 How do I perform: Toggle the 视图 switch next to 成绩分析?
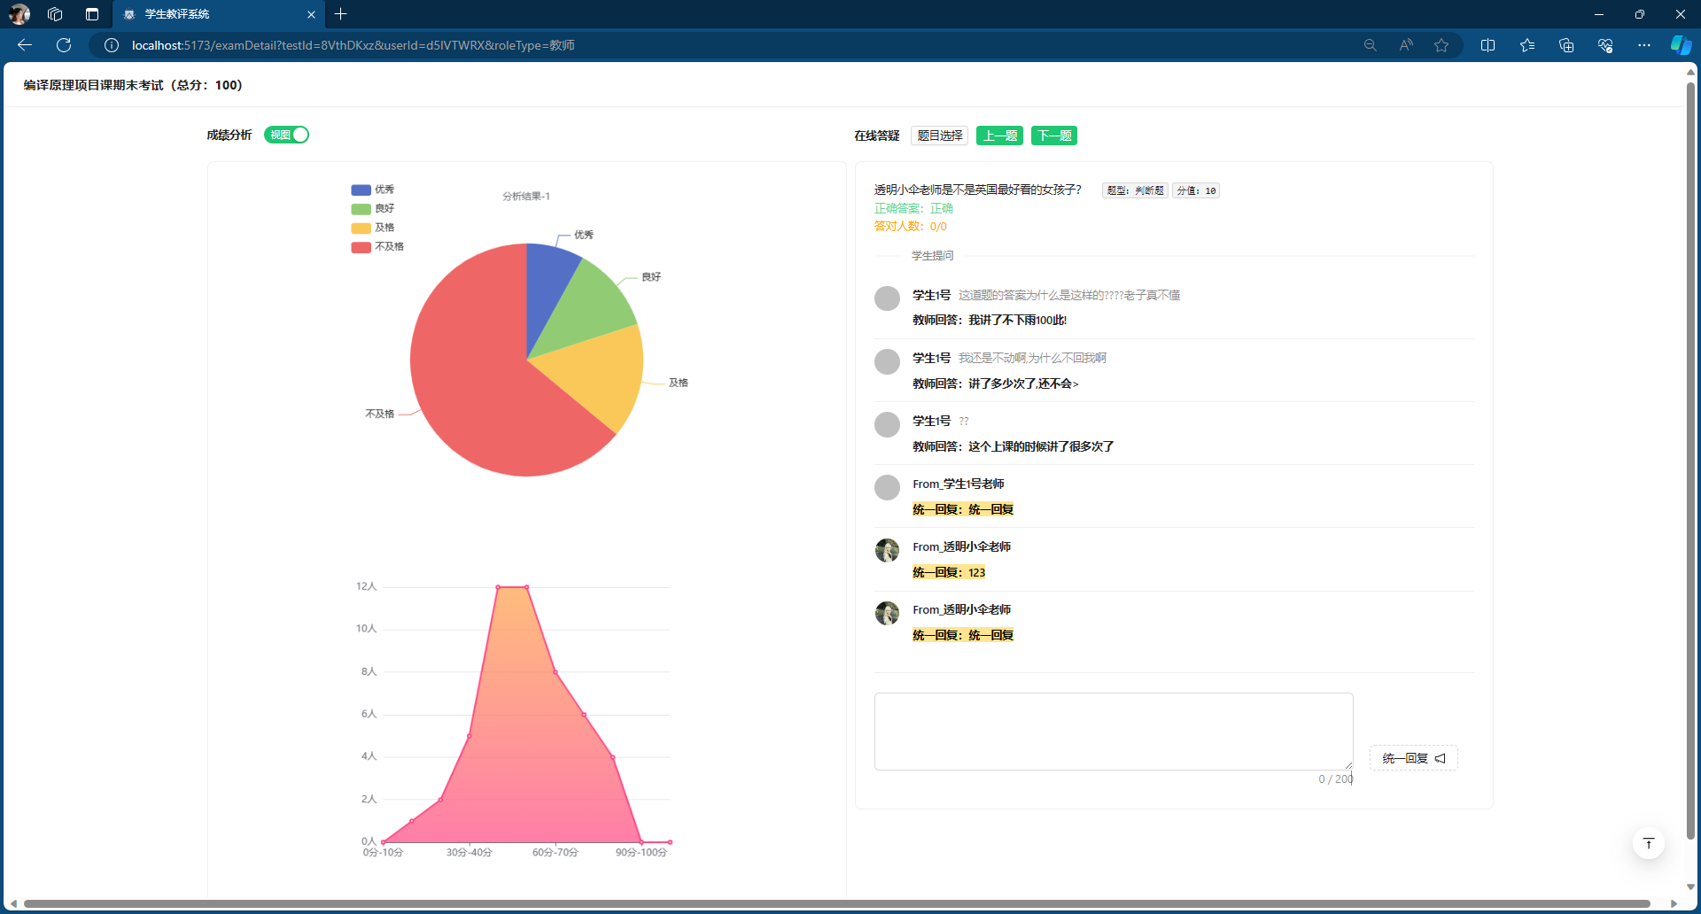[286, 135]
